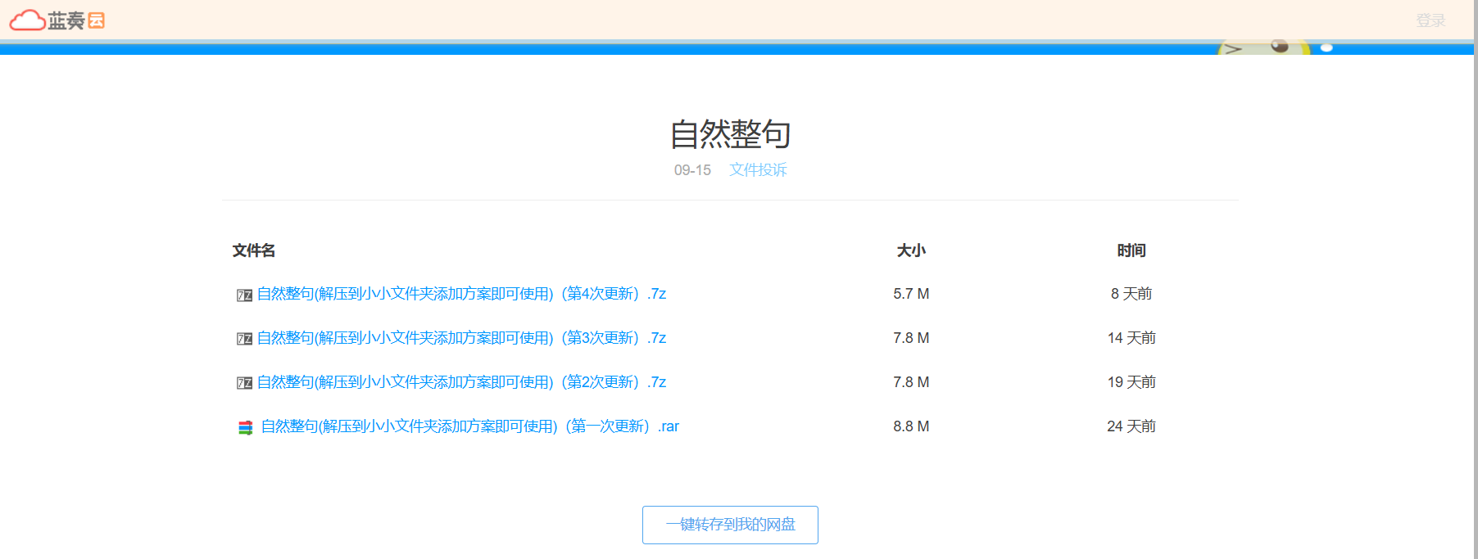
Task: Open the 第2次更新 .7z file link
Action: tap(461, 382)
